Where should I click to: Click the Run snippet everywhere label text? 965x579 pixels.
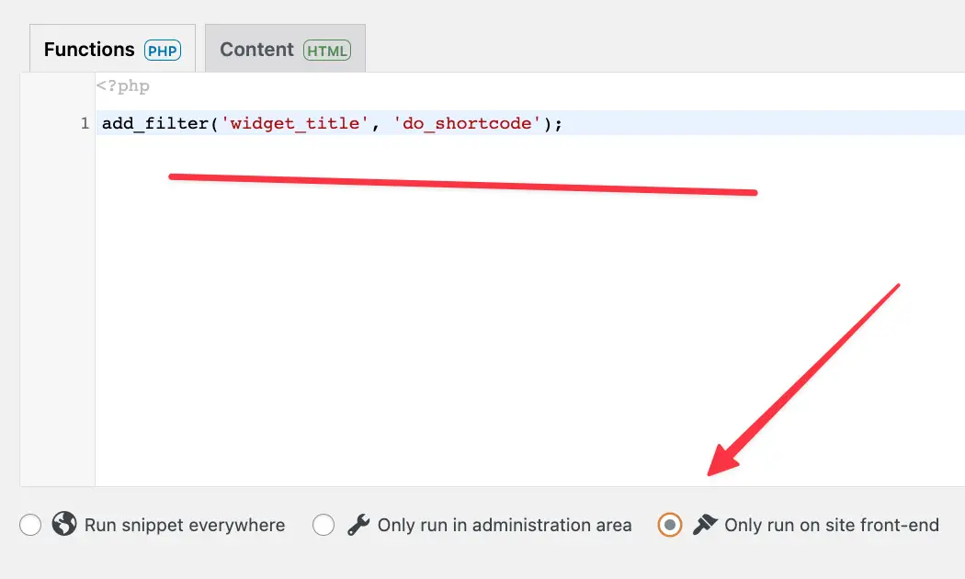185,526
